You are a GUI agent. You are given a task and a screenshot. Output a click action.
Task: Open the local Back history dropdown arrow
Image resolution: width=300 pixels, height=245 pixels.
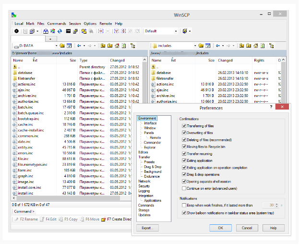[x=84, y=46]
